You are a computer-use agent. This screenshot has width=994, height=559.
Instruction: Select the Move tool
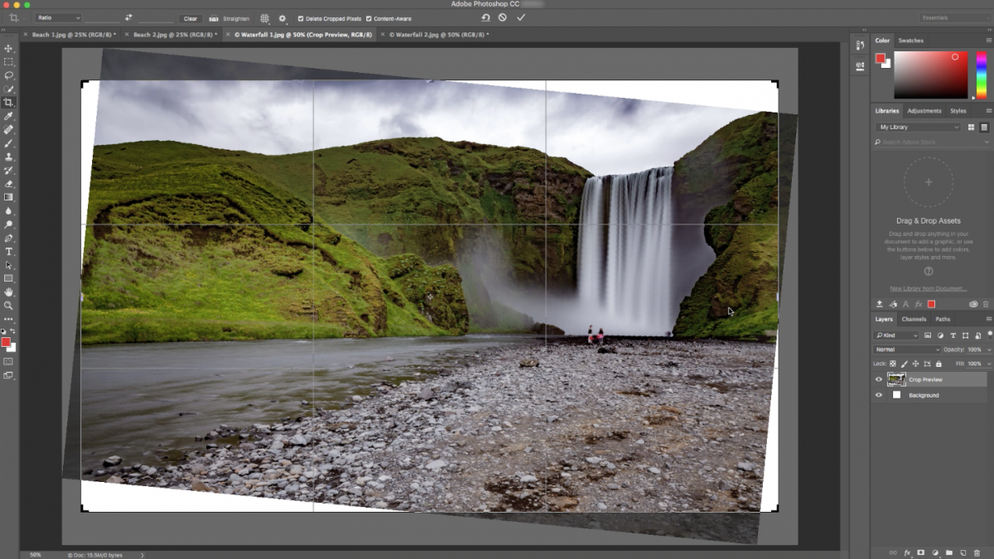[8, 49]
